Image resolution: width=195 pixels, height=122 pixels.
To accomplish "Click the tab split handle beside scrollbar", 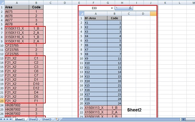I will (x=181, y=119).
